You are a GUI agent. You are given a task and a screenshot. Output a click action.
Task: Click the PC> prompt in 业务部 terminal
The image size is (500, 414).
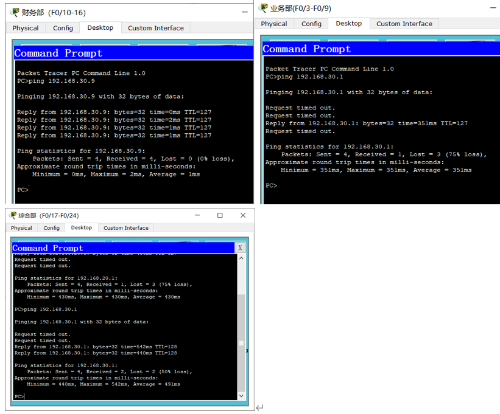pyautogui.click(x=272, y=185)
